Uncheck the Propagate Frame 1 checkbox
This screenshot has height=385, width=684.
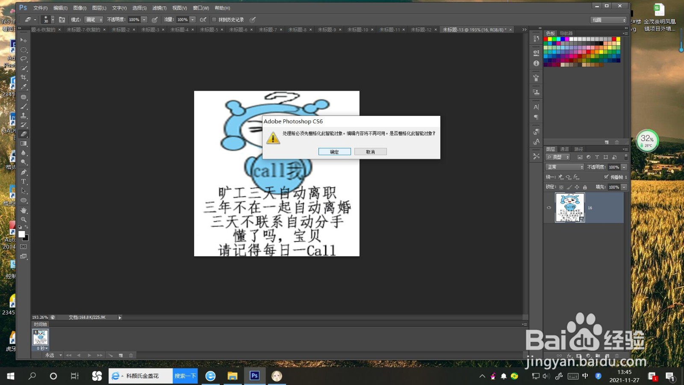click(x=606, y=177)
